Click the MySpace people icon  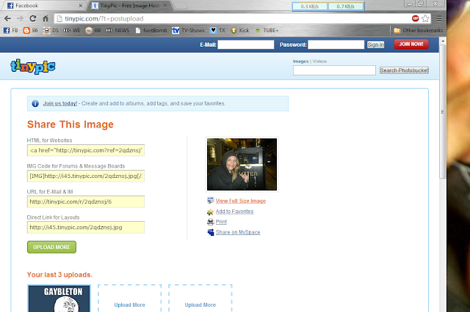[x=211, y=232]
